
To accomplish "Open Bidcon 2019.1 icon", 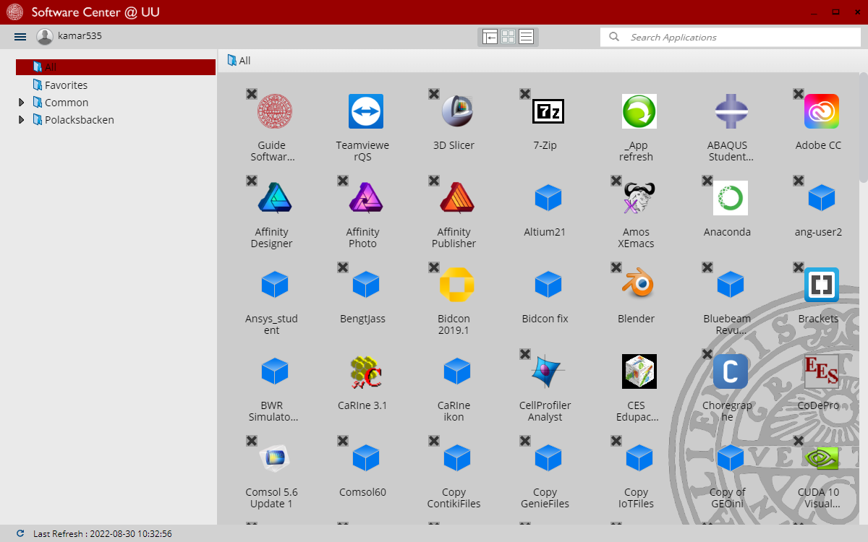I will click(x=457, y=285).
